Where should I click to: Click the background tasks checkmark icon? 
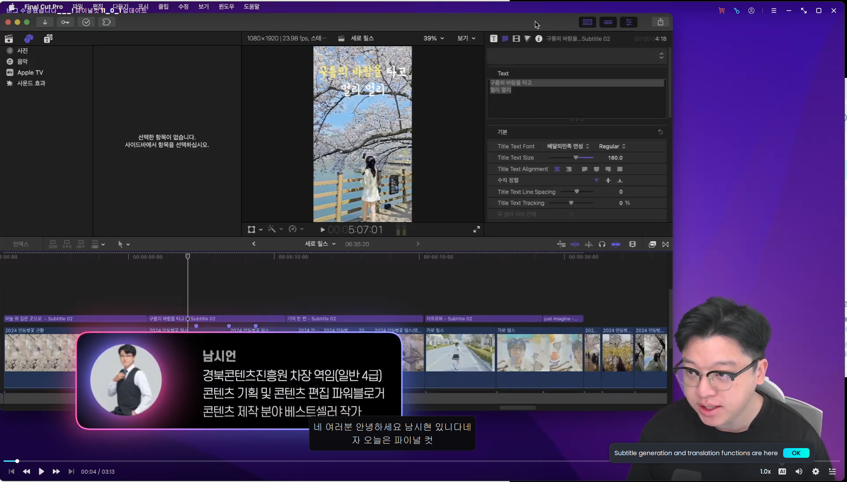86,22
